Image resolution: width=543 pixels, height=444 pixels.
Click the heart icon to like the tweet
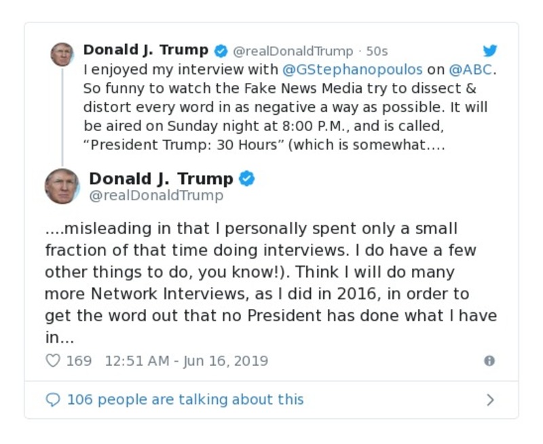pyautogui.click(x=52, y=361)
